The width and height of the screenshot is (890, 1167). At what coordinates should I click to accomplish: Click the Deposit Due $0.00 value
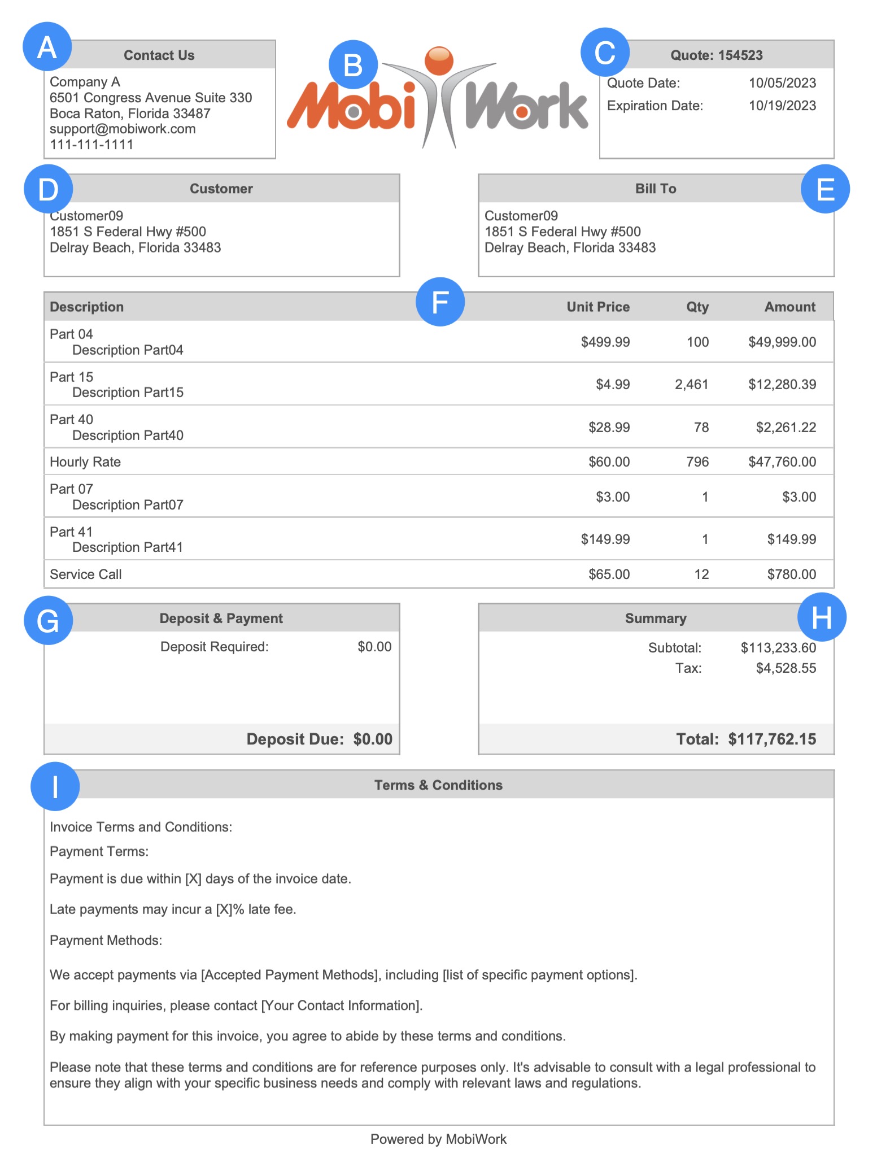pyautogui.click(x=373, y=739)
